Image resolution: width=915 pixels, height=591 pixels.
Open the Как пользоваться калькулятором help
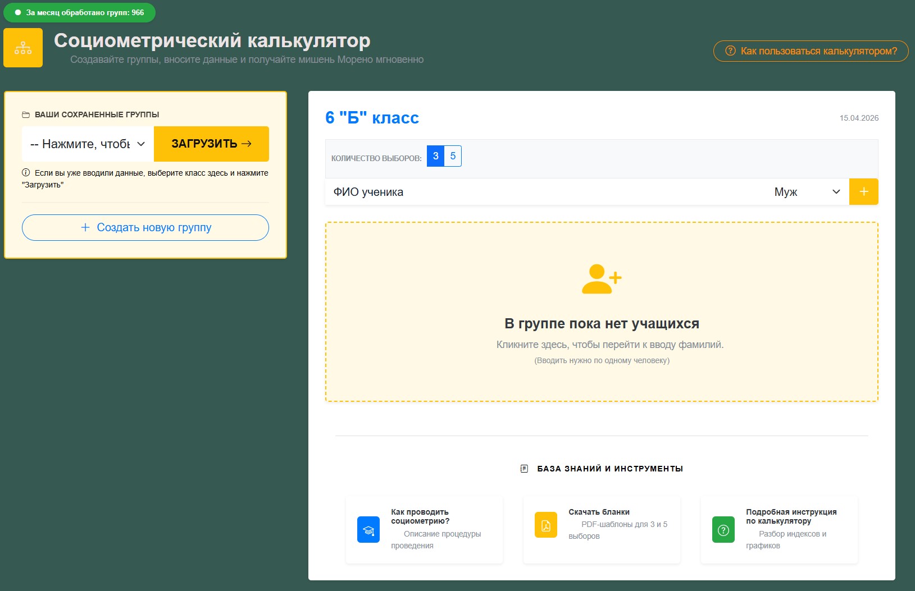click(811, 51)
